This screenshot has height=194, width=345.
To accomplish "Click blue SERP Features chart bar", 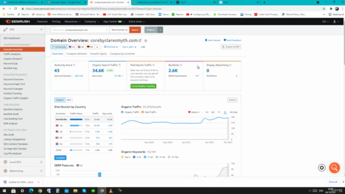I will pos(100,175).
